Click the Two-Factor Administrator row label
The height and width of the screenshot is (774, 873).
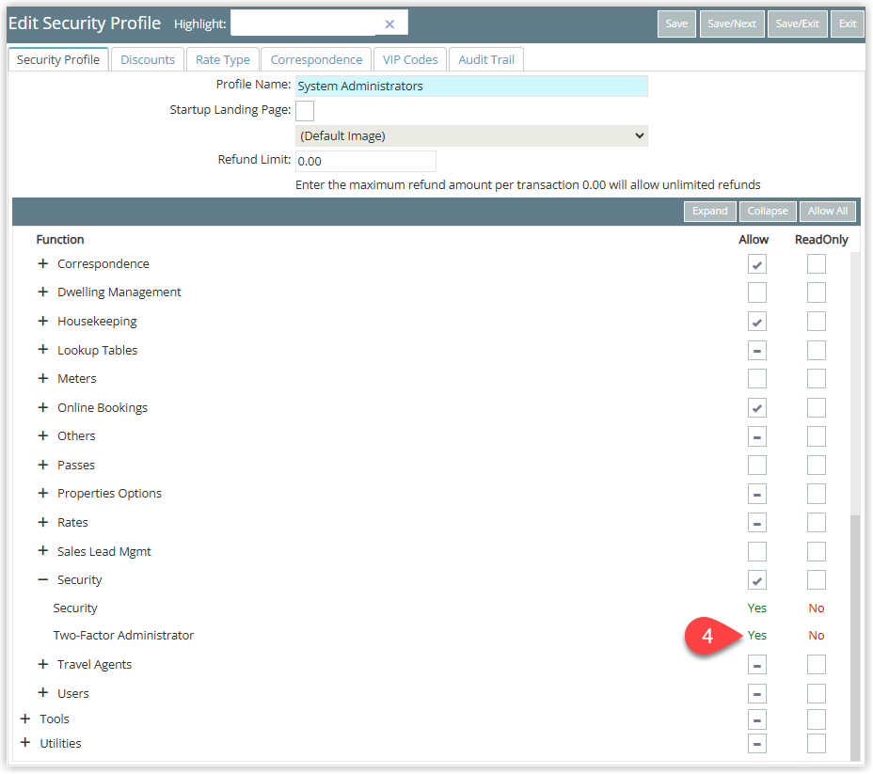(123, 636)
